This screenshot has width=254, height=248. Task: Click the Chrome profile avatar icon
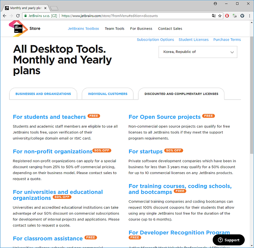pyautogui.click(x=215, y=4)
